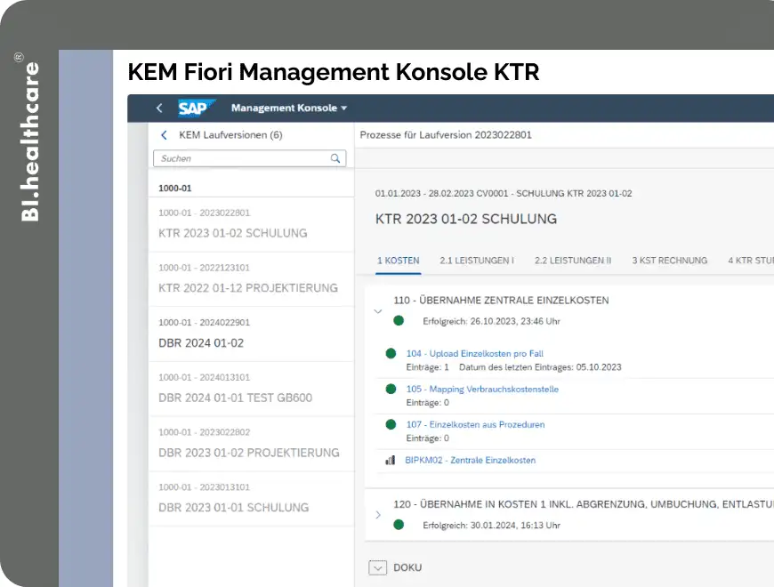Click green status dot beside 107 Einzelkosten
This screenshot has width=774, height=587.
pyautogui.click(x=391, y=424)
